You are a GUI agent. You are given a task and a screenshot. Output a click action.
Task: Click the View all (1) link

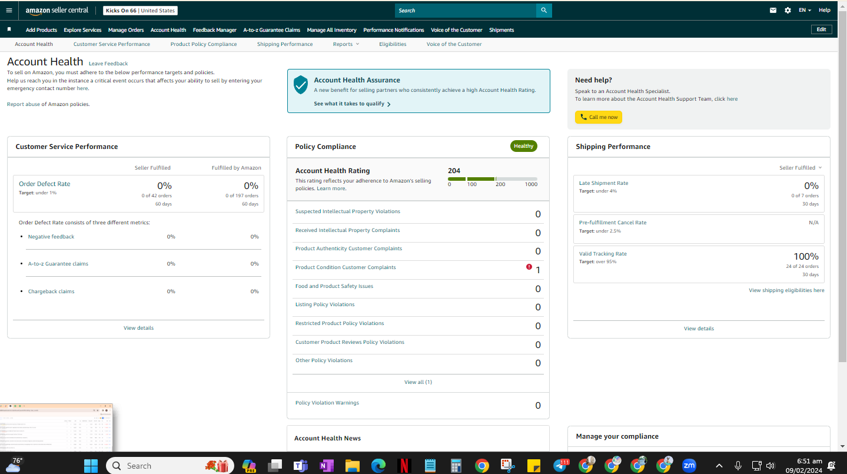click(x=418, y=382)
